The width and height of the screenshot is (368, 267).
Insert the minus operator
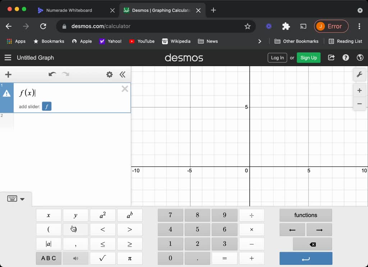(x=251, y=244)
